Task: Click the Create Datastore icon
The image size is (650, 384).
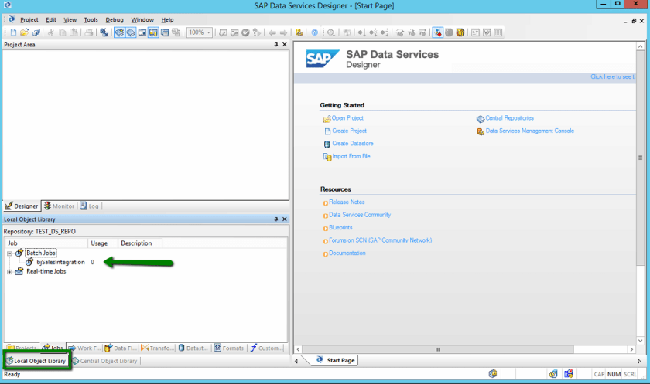Action: [x=327, y=144]
